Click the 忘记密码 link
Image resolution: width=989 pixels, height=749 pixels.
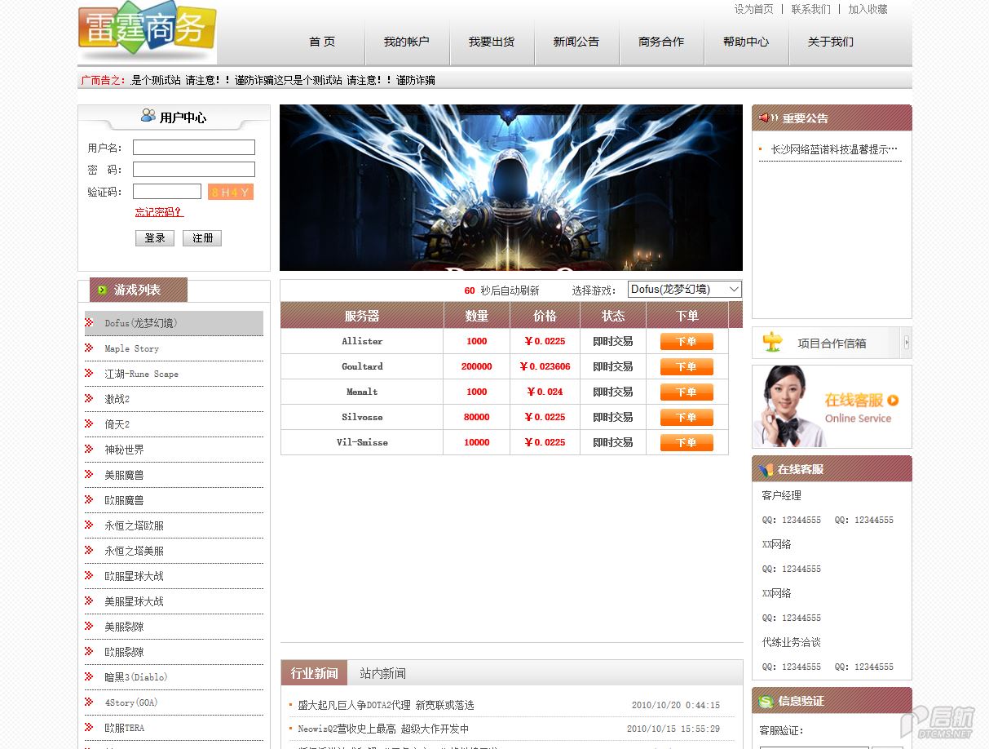coord(160,212)
